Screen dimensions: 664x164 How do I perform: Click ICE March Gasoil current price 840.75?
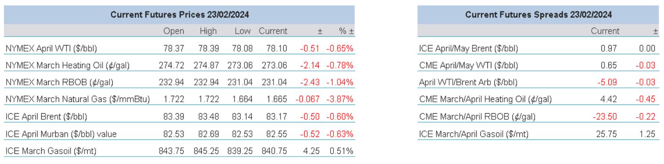click(x=274, y=151)
